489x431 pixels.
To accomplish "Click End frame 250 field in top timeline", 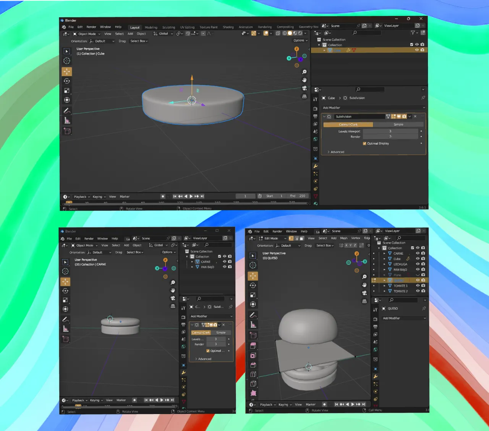I will click(x=298, y=196).
